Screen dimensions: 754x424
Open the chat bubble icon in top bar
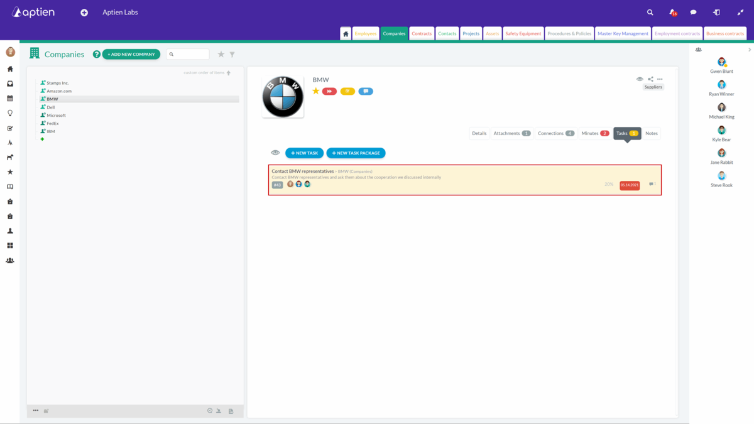point(694,13)
